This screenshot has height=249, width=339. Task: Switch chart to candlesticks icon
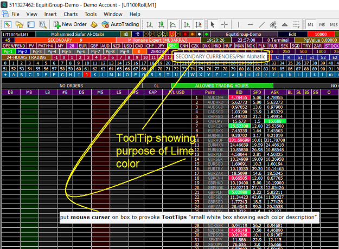coord(161,24)
